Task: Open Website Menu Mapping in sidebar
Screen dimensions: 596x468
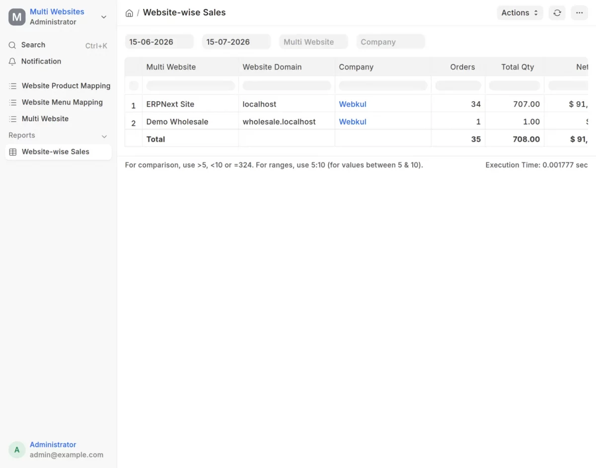Action: (59, 102)
